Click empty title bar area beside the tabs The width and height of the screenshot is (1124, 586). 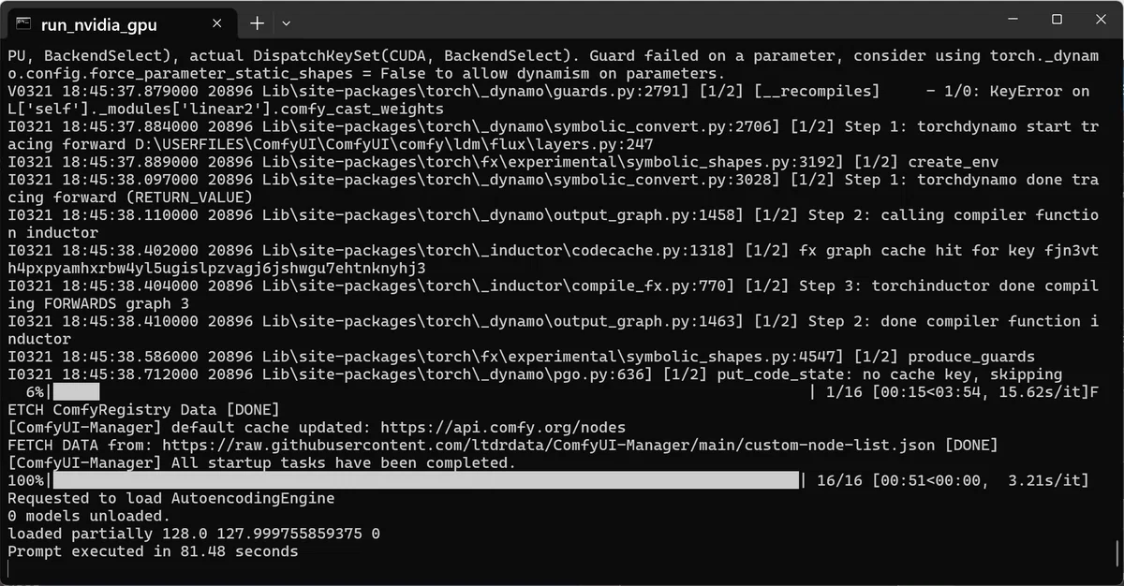[637, 19]
